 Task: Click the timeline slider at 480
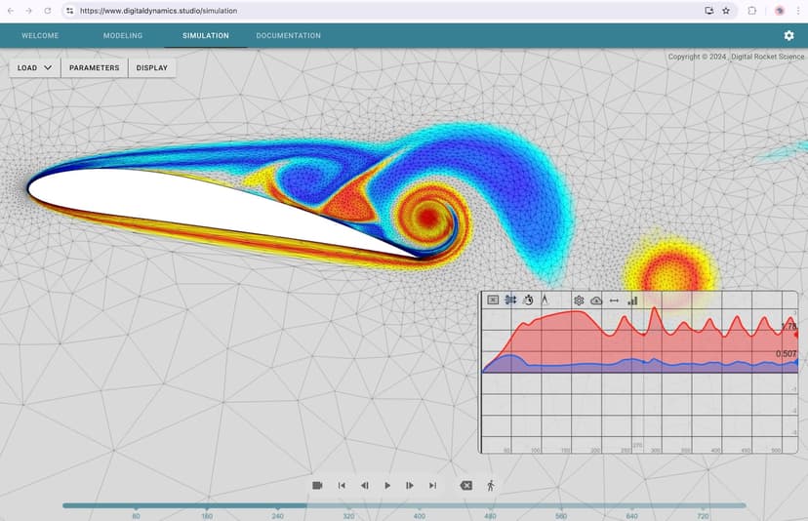coord(490,505)
